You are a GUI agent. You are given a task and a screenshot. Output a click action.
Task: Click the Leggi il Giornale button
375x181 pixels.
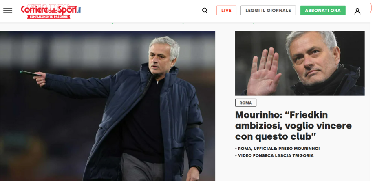coord(268,11)
